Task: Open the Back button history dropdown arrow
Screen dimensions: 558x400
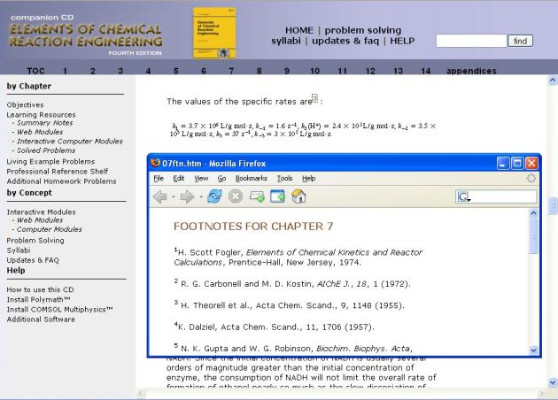Action: 173,196
